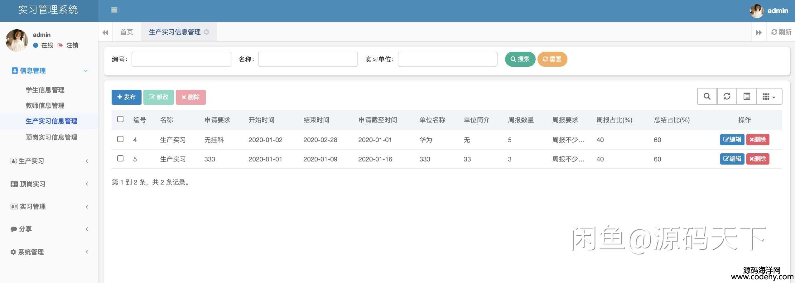Focus the 实习单位 input field
Image resolution: width=795 pixels, height=283 pixels.
point(447,59)
